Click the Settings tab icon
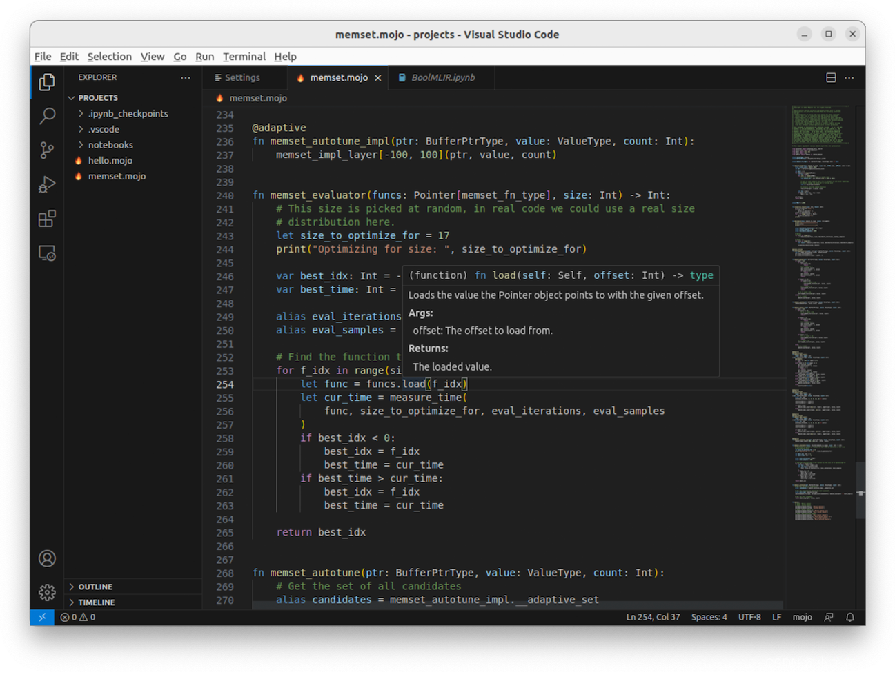This screenshot has height=677, width=895. tap(218, 78)
